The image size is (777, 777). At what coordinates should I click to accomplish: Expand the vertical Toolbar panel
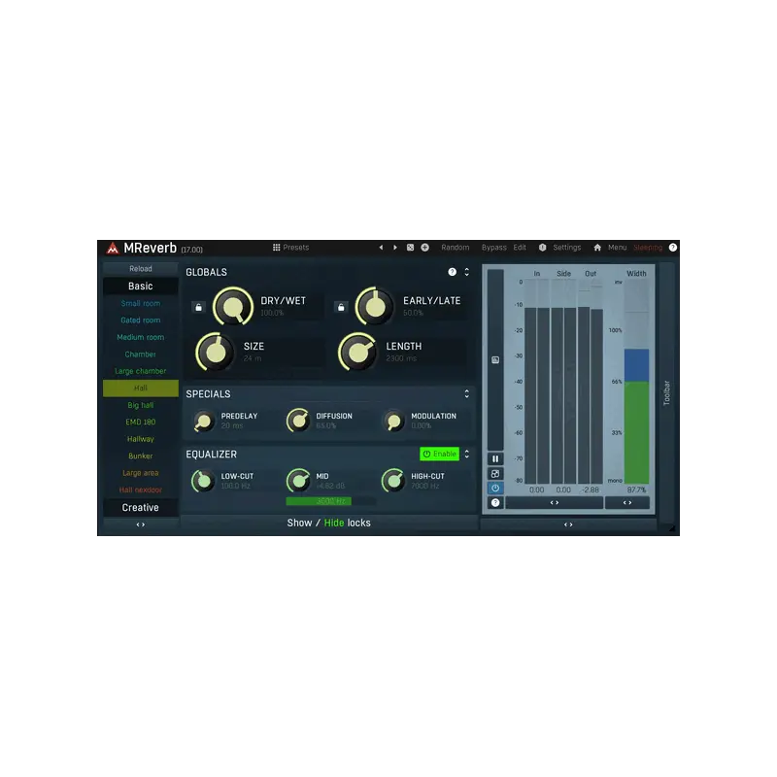pyautogui.click(x=666, y=393)
